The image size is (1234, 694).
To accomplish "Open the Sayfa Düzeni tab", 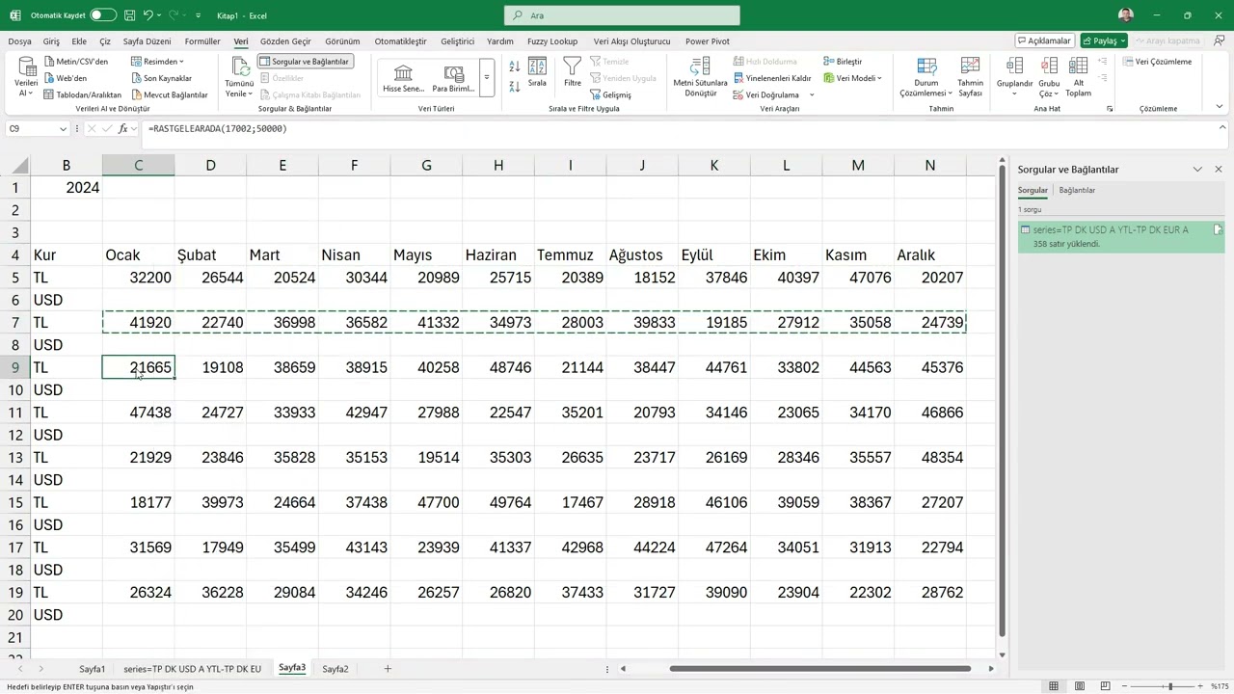I will pyautogui.click(x=147, y=41).
